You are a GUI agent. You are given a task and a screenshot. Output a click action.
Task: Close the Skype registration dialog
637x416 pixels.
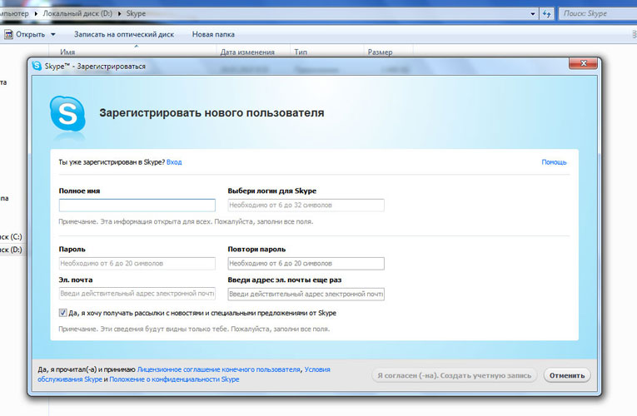click(583, 63)
